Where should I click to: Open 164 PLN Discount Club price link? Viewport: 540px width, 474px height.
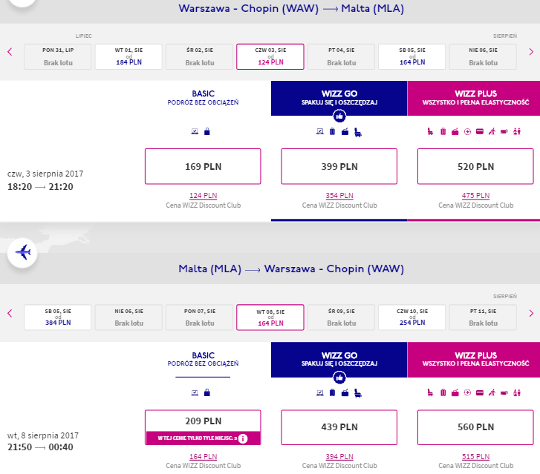(204, 457)
